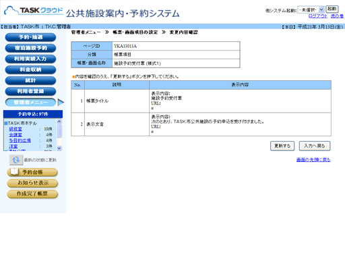This screenshot has width=345, height=259.
Task: Click the 最新の状態に更新 label
Action: pyautogui.click(x=40, y=160)
